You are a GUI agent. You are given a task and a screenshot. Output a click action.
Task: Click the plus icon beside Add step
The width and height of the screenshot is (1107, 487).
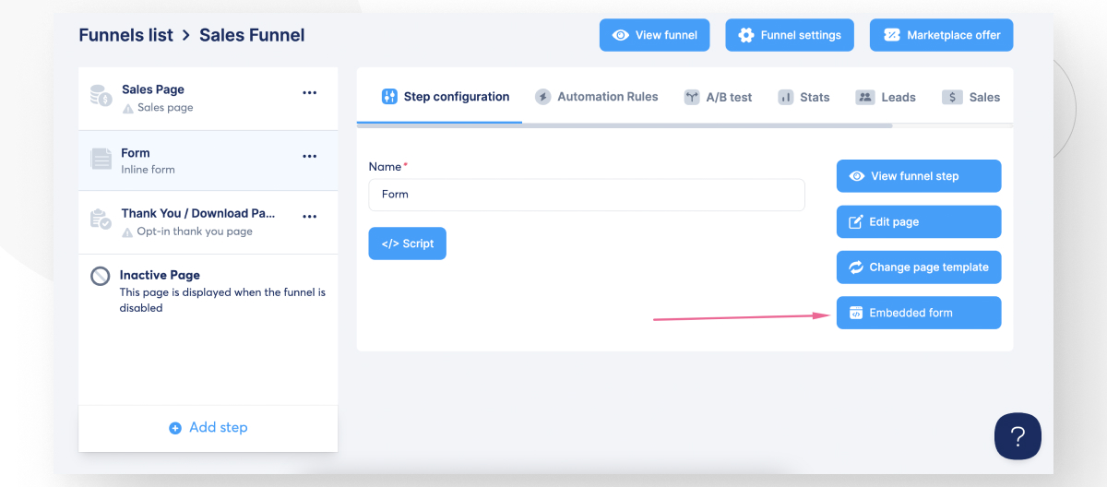(175, 428)
